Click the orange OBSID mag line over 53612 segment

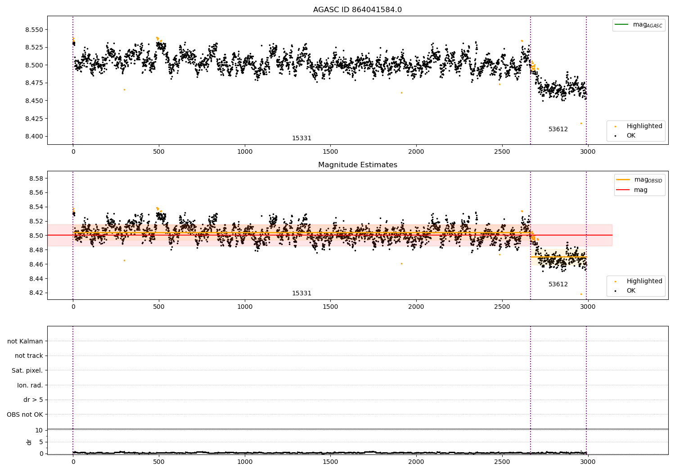tap(558, 257)
